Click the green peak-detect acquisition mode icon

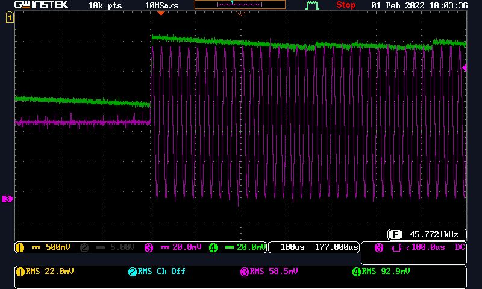coord(312,5)
